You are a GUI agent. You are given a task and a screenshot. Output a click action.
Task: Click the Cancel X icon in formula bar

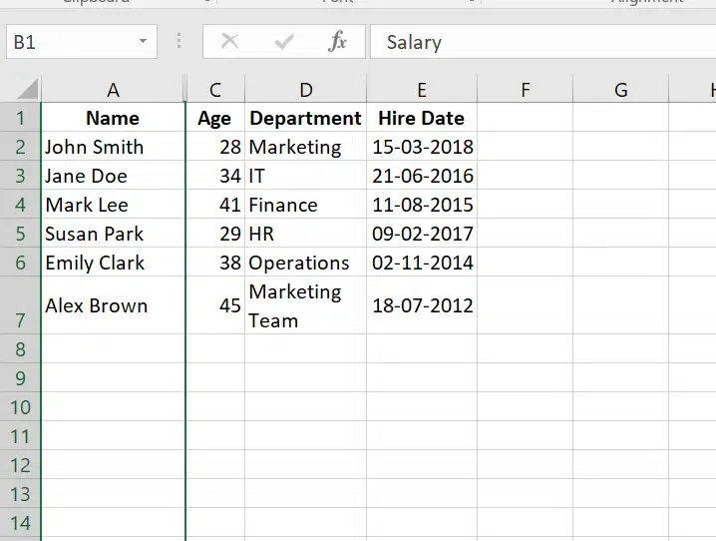229,42
